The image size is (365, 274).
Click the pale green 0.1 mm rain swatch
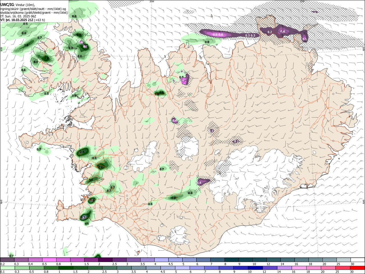pyautogui.click(x=7, y=268)
